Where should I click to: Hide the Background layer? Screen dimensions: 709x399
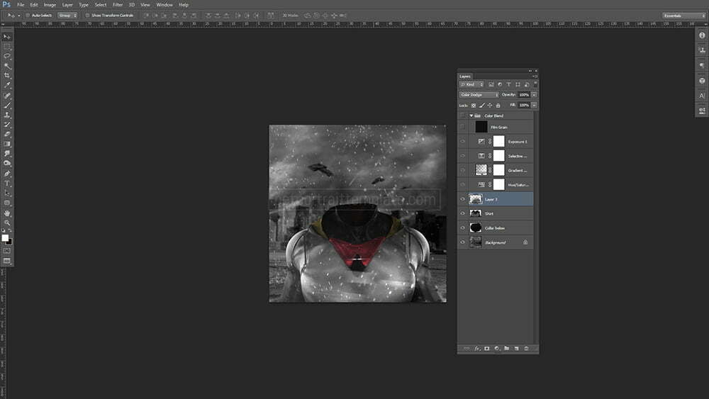(462, 242)
